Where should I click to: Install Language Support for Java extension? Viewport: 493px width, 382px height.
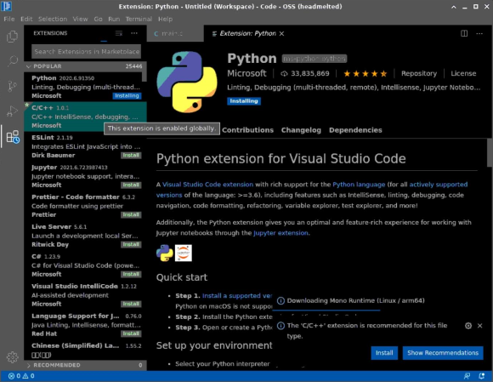(131, 334)
